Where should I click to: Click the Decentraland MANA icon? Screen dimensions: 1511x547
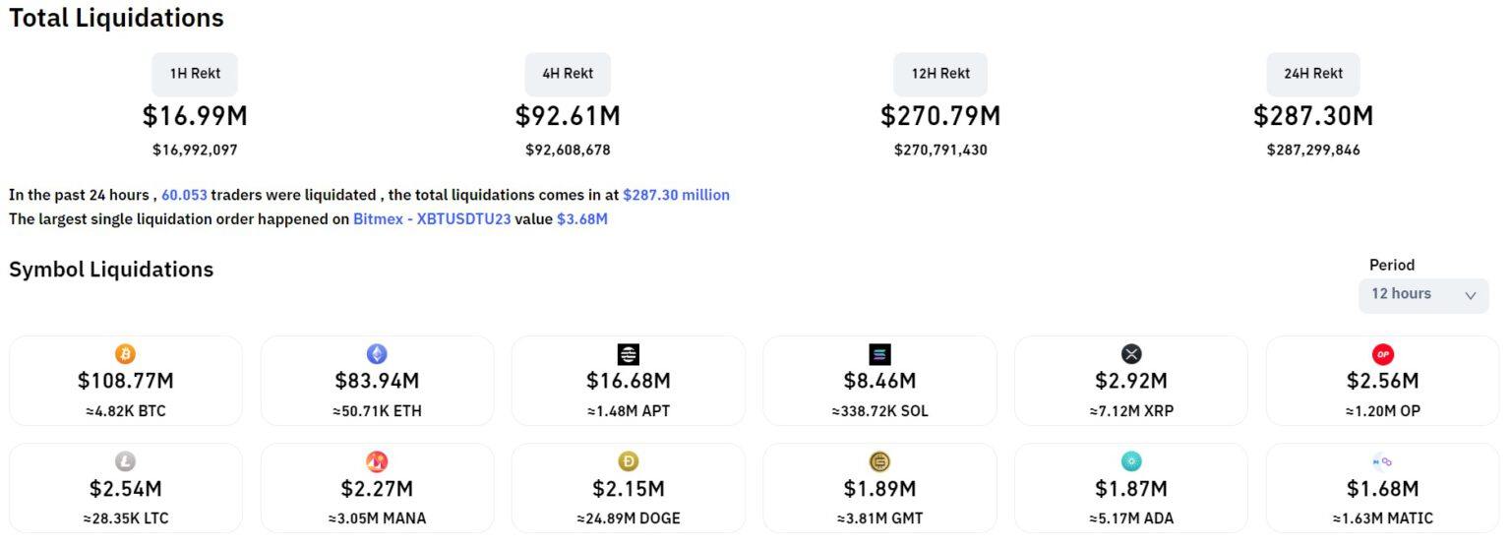coord(377,461)
